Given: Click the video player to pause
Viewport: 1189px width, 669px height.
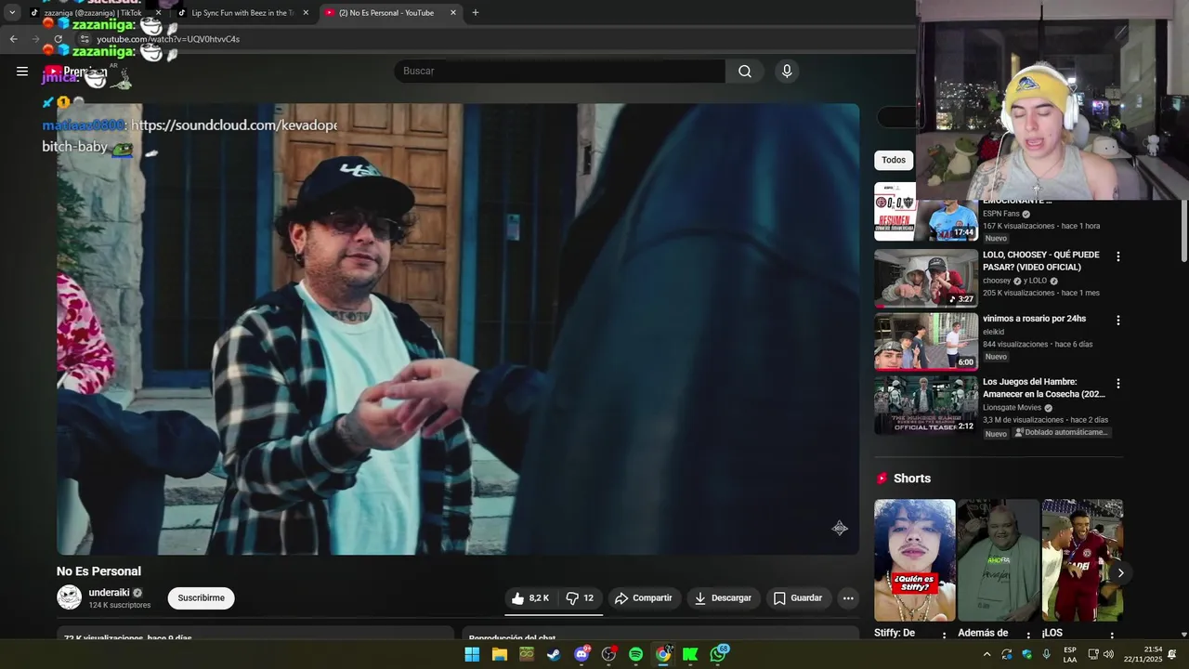Looking at the screenshot, I should point(458,329).
